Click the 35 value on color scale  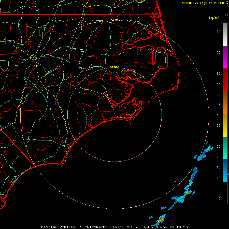pyautogui.click(x=219, y=126)
